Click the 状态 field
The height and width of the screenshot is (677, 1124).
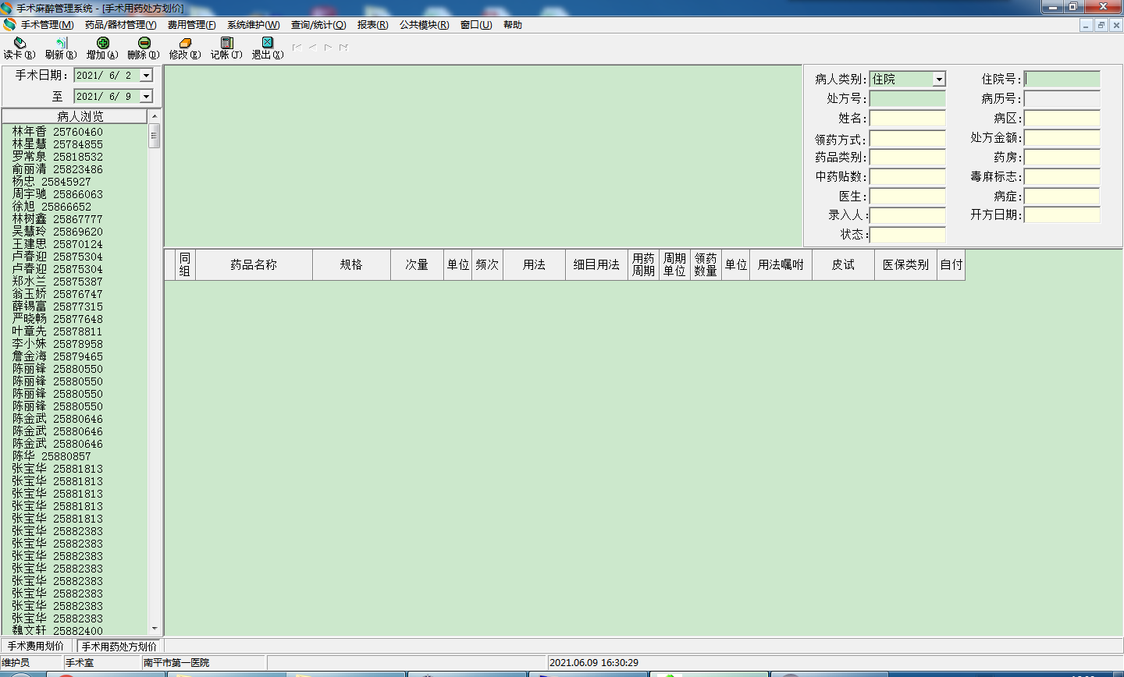point(907,235)
